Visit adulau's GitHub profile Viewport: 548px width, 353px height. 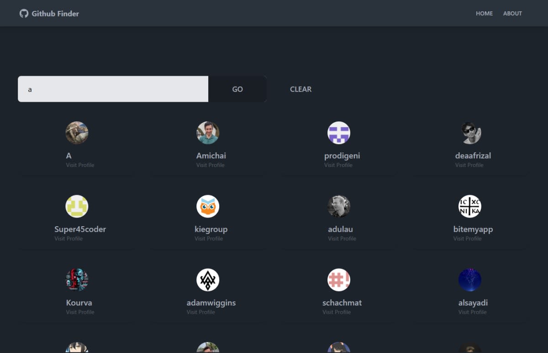pyautogui.click(x=342, y=238)
